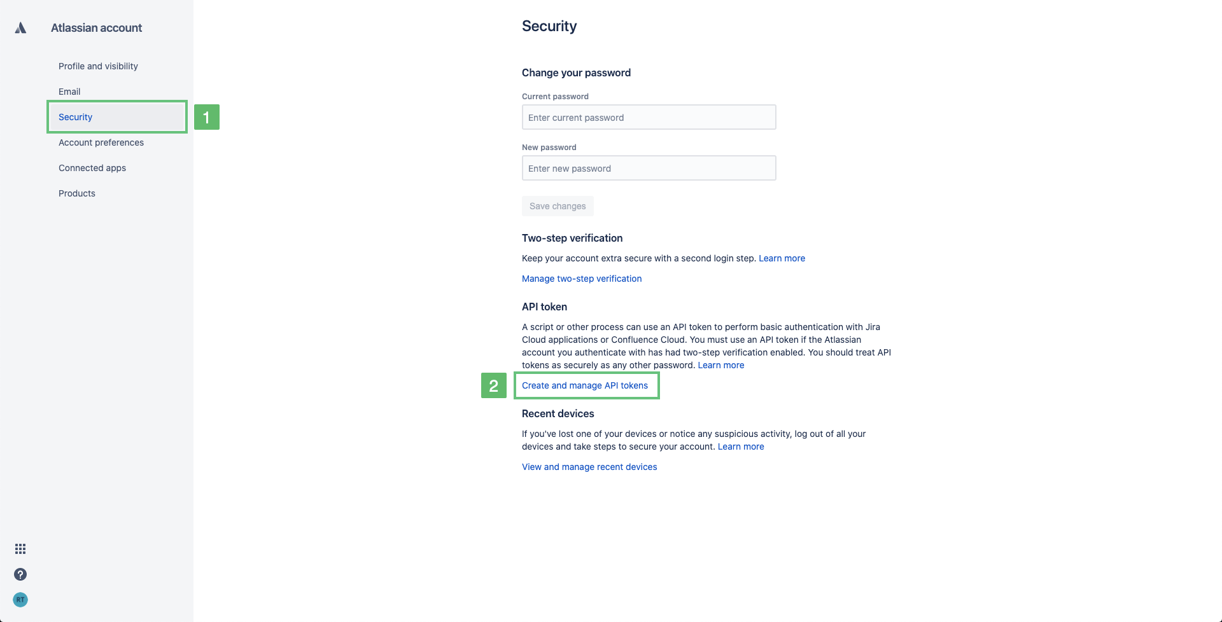1222x622 pixels.
Task: Select Profile and visibility menu item
Action: (x=98, y=66)
